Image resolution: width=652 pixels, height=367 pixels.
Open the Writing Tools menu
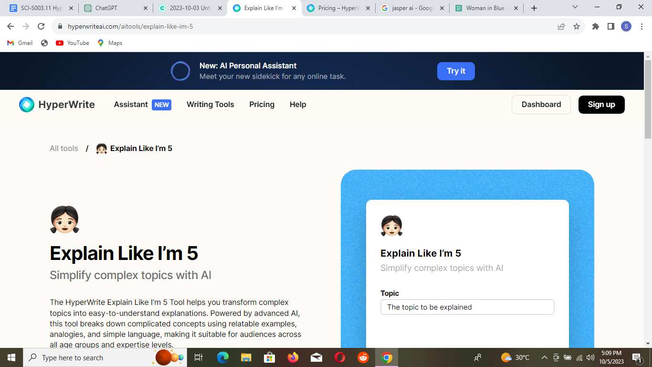pos(210,104)
